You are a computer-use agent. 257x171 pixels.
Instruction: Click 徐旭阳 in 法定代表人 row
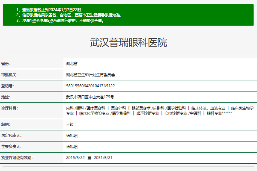tap(72, 136)
